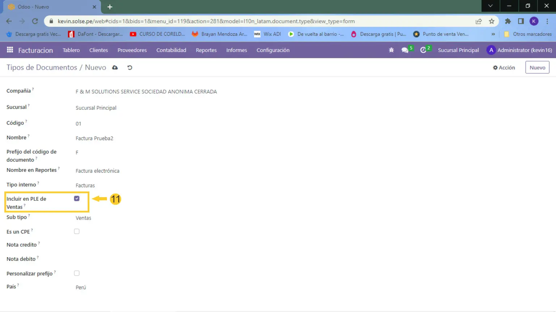Bookmark this page with the star
The height and width of the screenshot is (312, 556).
[x=492, y=21]
